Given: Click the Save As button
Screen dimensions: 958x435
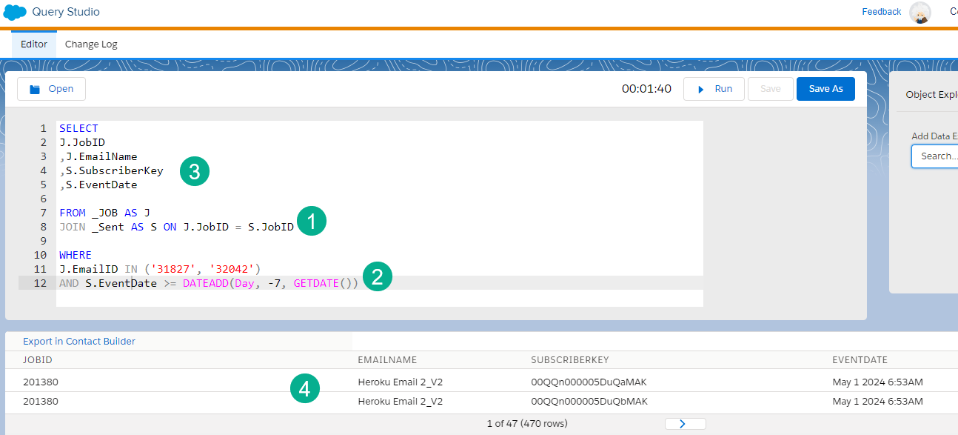Looking at the screenshot, I should 825,88.
